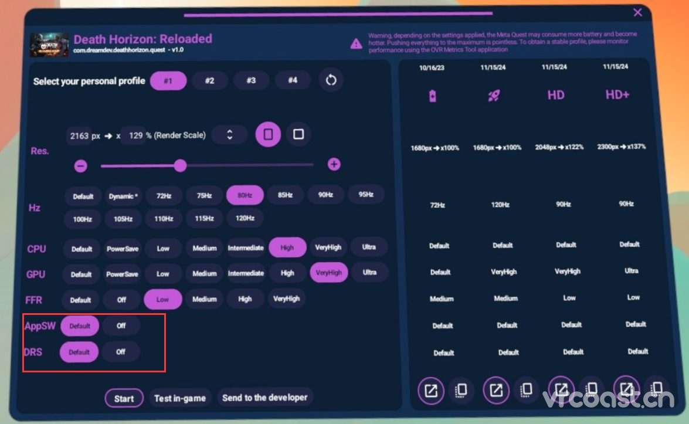Set CPU level to PowerSave
The height and width of the screenshot is (424, 689).
pos(122,249)
